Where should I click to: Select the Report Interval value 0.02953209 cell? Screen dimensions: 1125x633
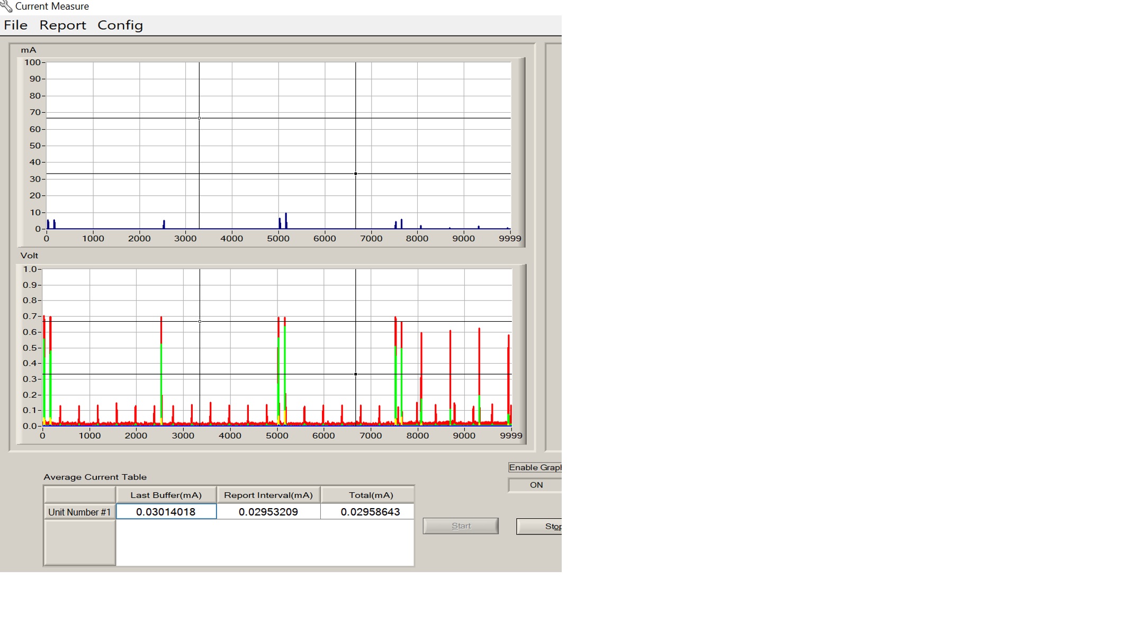pos(268,512)
